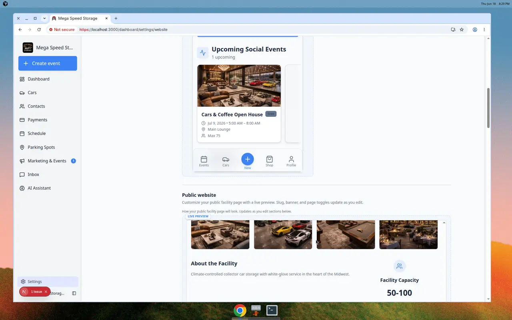The height and width of the screenshot is (320, 512).
Task: Click the AI Assistant globe icon
Action: tap(22, 188)
